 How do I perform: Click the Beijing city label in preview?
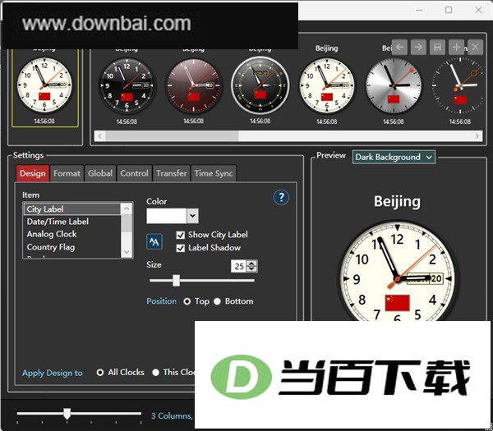397,202
